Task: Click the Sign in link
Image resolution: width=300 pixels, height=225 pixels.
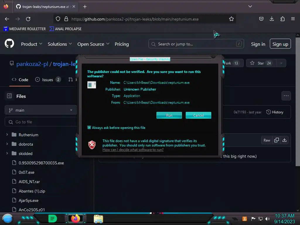Action: click(258, 44)
